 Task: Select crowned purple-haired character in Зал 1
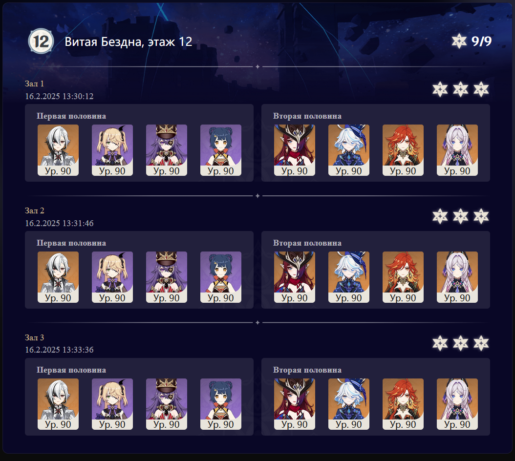point(167,150)
